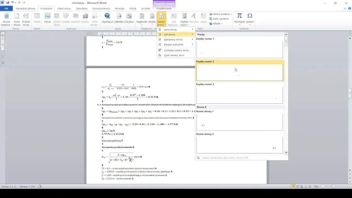Click the zoom slider handle

(333, 186)
